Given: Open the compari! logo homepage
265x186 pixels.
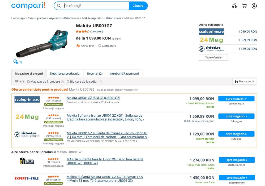Looking at the screenshot, I should 28,6.
